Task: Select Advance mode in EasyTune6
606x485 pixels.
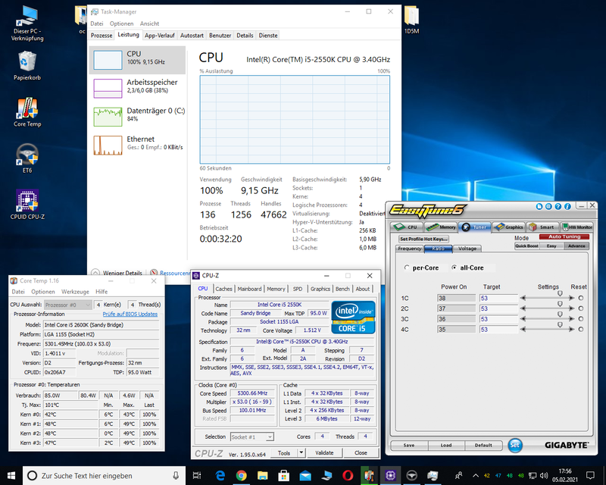Action: coord(576,246)
